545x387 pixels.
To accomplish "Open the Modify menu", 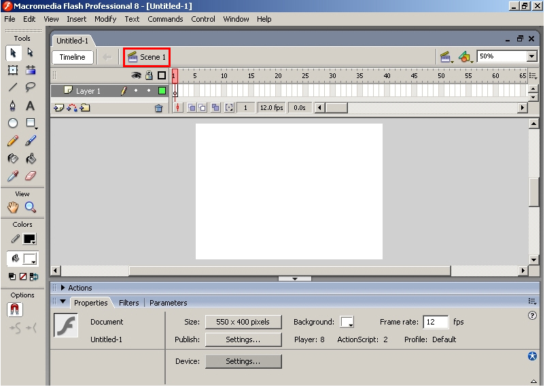I will (x=105, y=19).
